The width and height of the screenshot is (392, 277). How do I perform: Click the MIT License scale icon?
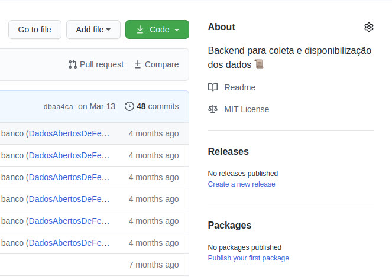click(213, 109)
